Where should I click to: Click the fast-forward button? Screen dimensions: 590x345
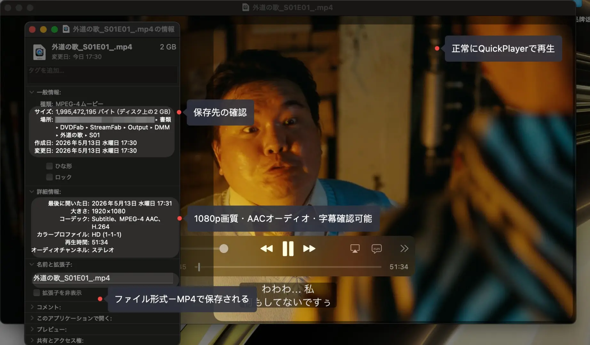[x=309, y=249]
